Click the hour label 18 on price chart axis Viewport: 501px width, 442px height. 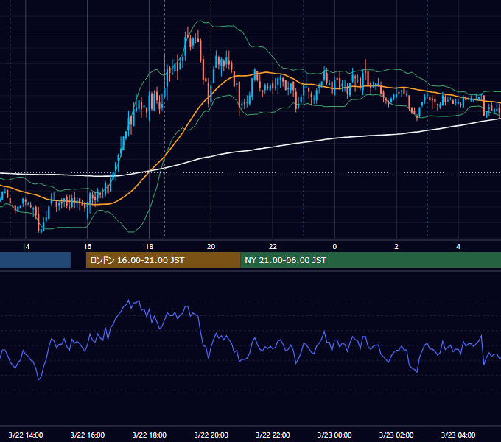point(150,247)
